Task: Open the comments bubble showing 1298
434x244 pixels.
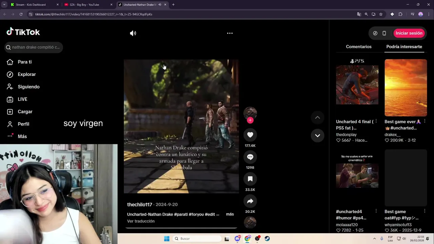Action: pyautogui.click(x=250, y=157)
